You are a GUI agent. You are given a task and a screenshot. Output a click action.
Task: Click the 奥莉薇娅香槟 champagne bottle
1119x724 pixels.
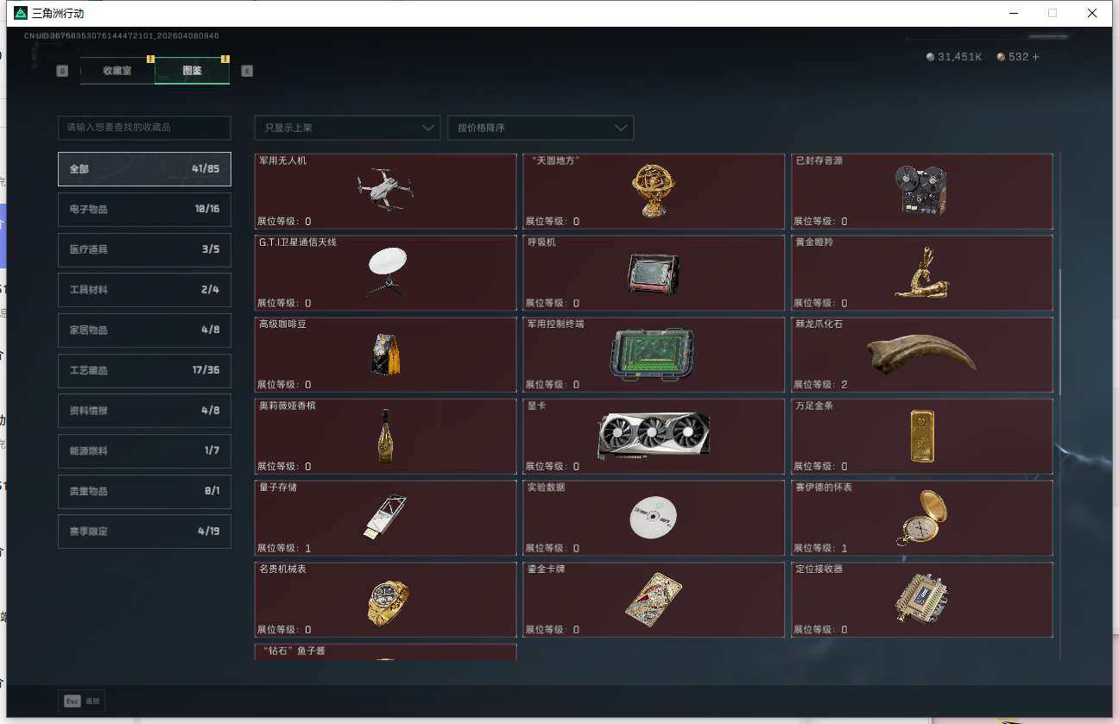[385, 437]
